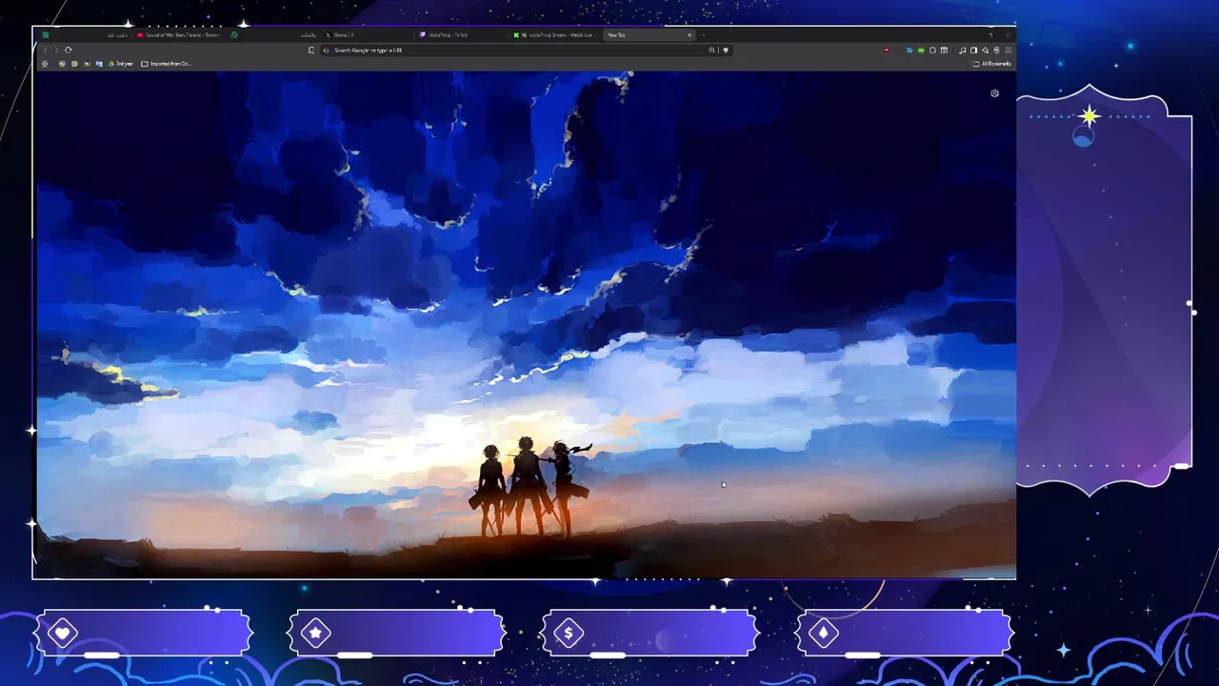
Task: Open the All Bookmarks folder
Action: [x=991, y=64]
